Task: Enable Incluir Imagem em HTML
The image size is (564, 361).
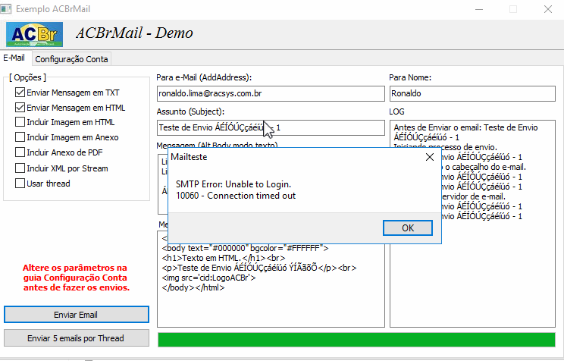Action: click(20, 122)
